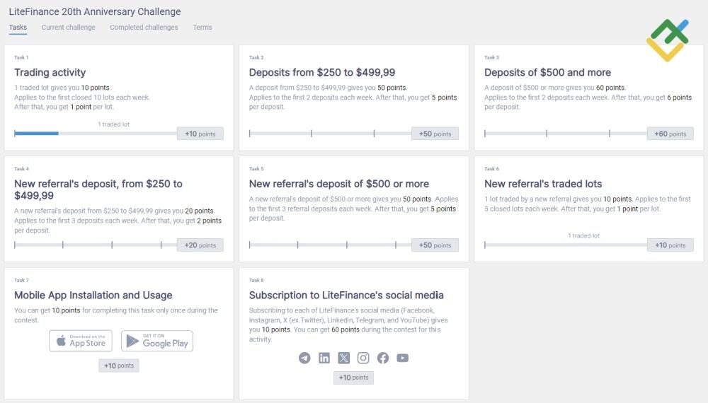Open the Instagram social icon
The width and height of the screenshot is (708, 403).
[363, 358]
